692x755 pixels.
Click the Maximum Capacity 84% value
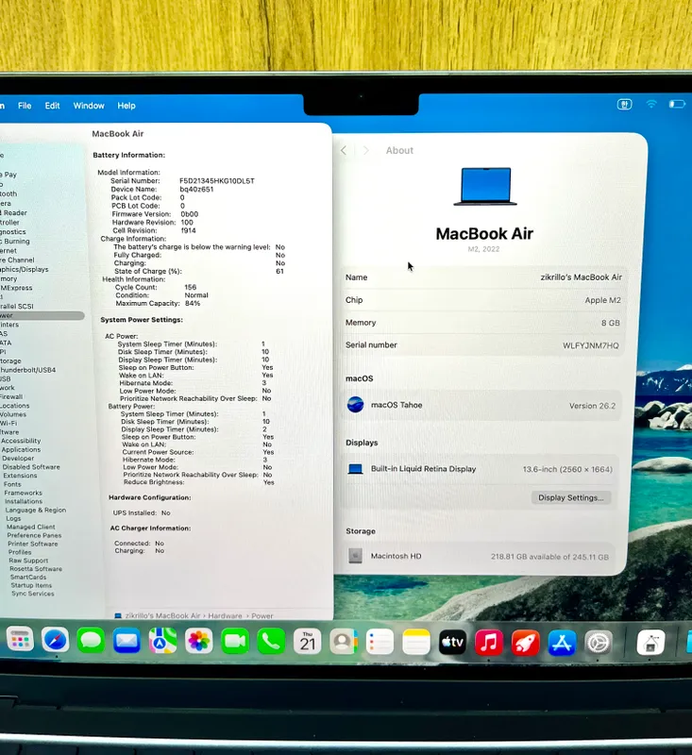point(193,303)
